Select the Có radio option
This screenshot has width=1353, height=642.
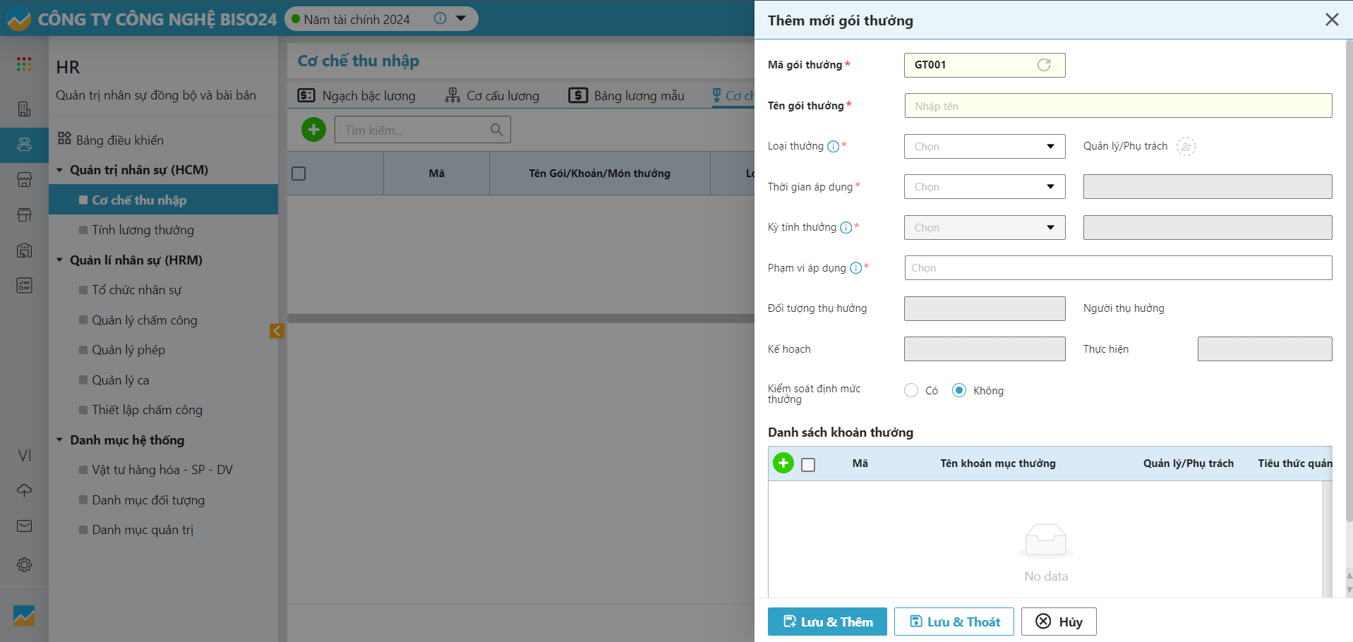[x=911, y=391]
